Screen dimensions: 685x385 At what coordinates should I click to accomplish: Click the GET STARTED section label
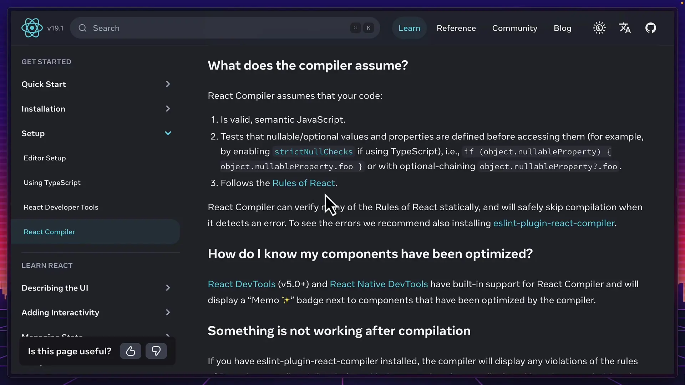[46, 62]
